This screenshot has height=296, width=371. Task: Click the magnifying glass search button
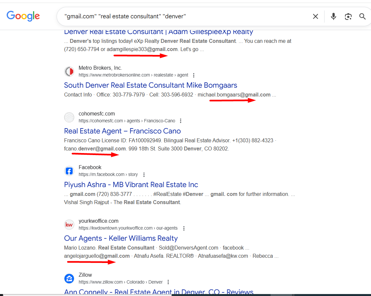click(362, 16)
